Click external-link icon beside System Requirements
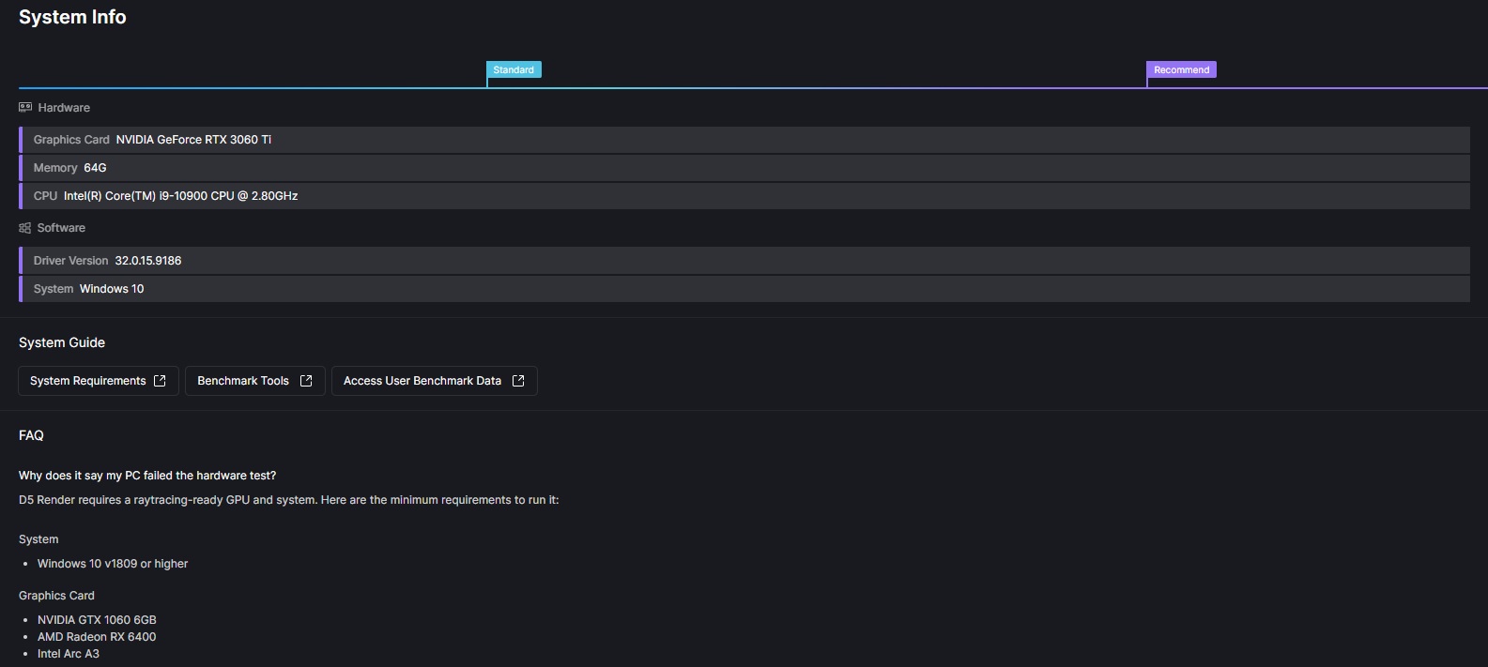Viewport: 1488px width, 667px height. [160, 381]
